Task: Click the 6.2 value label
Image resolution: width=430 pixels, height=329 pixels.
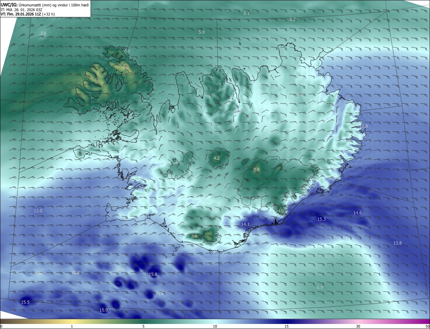Action: tap(293, 19)
